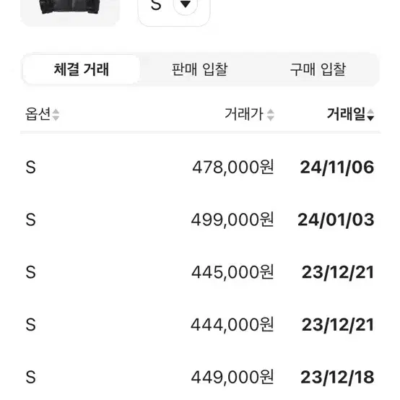Click the 옵션 column header label
Image resolution: width=400 pixels, height=400 pixels.
point(38,114)
